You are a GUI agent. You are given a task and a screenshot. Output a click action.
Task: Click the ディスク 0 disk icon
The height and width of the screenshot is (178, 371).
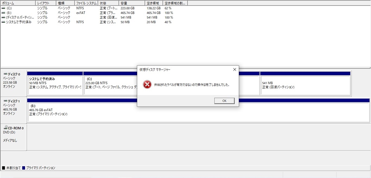(x=5, y=74)
